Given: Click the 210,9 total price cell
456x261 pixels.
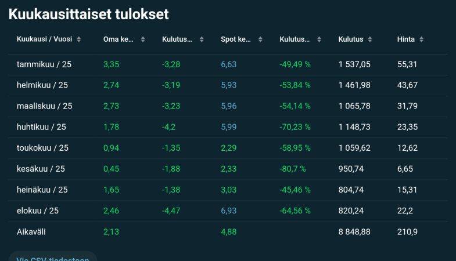Looking at the screenshot, I should pos(407,231).
